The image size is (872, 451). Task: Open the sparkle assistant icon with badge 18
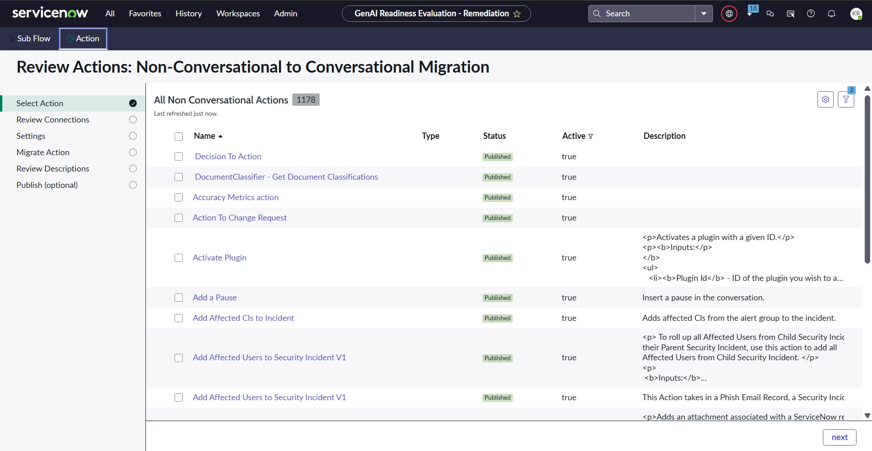(x=750, y=13)
